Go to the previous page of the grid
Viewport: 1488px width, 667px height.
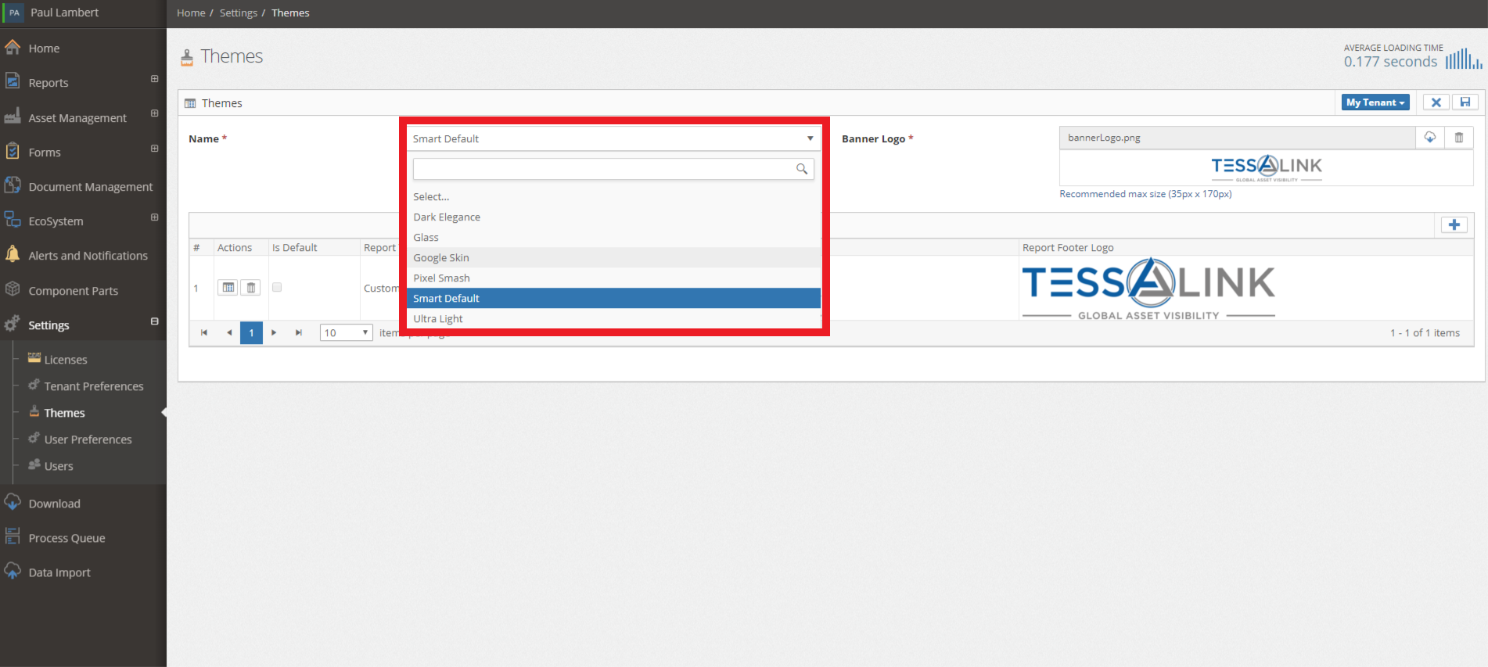point(229,332)
